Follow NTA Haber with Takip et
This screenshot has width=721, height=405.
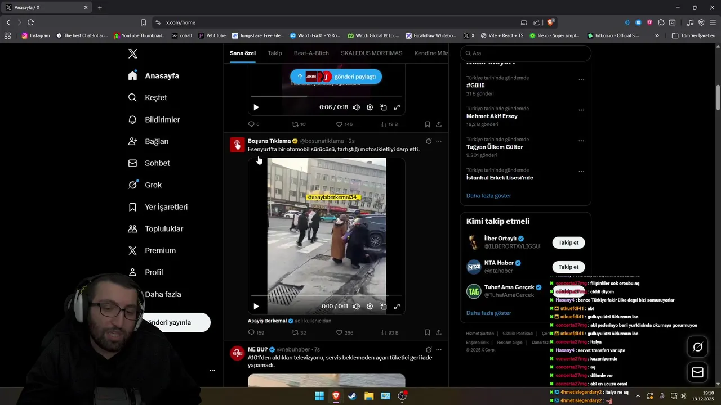568,267
